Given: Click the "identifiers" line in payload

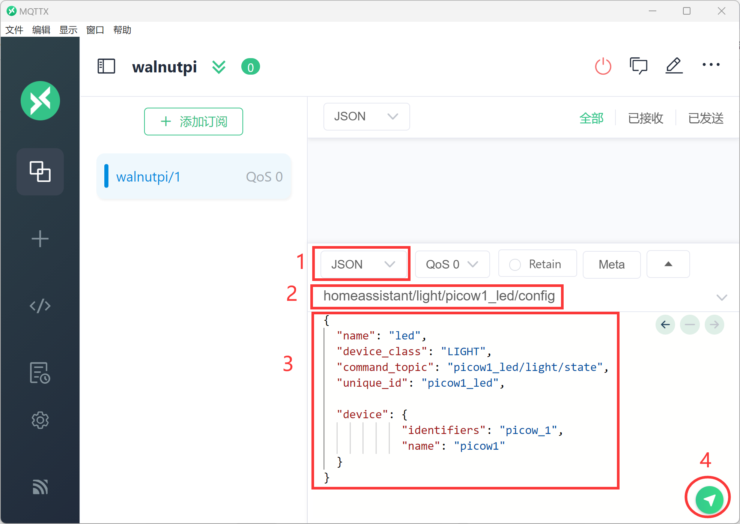Looking at the screenshot, I should click(482, 430).
